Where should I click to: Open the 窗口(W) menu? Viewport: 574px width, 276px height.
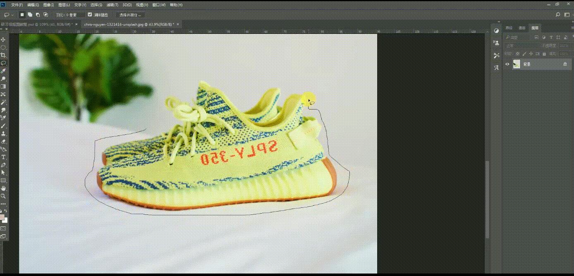pyautogui.click(x=159, y=5)
